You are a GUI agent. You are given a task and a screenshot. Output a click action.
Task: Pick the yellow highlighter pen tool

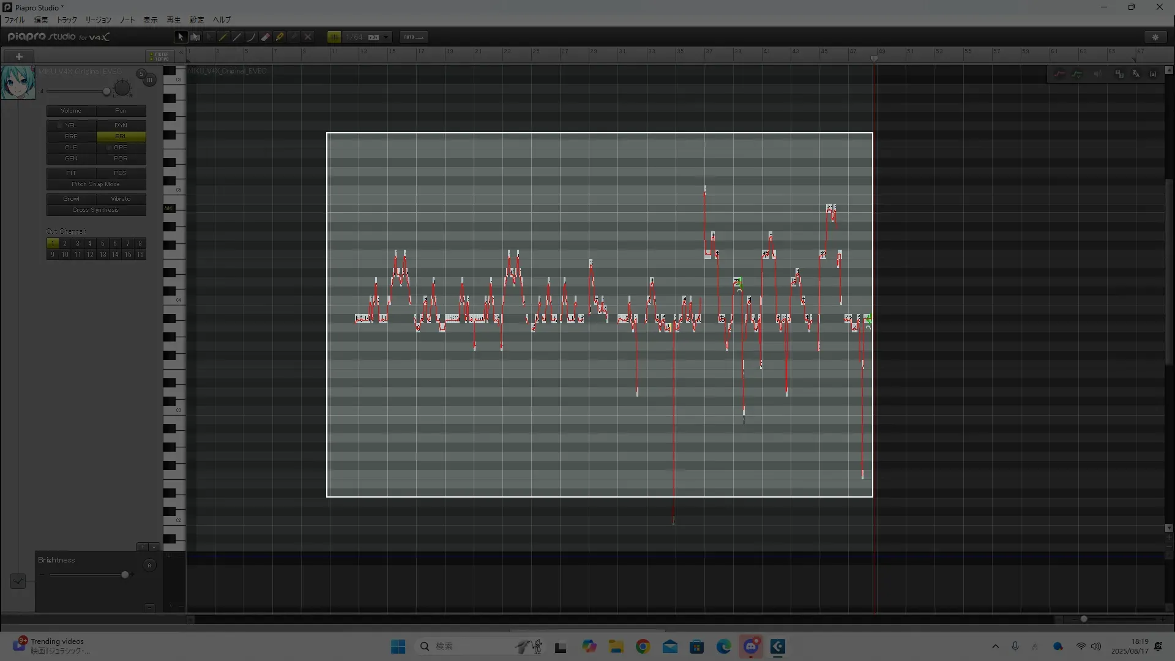coord(280,37)
